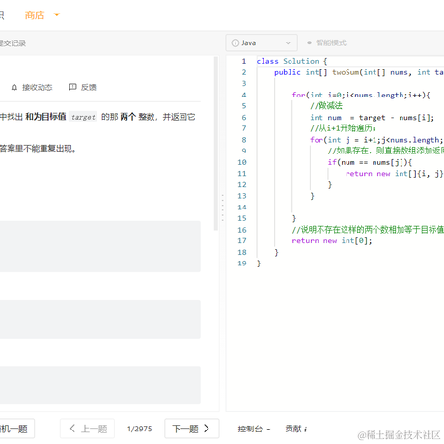444x444 pixels.
Task: Click the 'class Solution {' code line
Action: point(291,61)
